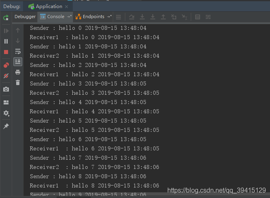Clear all console output with trash icon

pos(18,83)
